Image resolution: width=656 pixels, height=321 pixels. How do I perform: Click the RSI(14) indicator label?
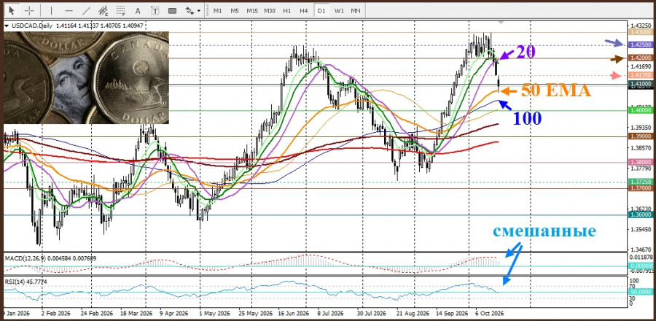click(x=15, y=282)
